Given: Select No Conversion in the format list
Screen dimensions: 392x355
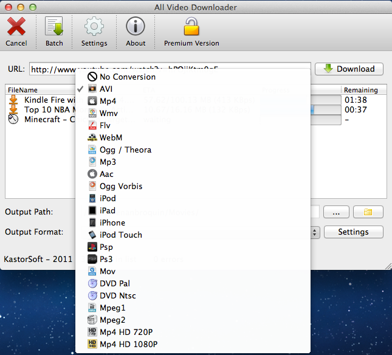Looking at the screenshot, I should point(193,77).
